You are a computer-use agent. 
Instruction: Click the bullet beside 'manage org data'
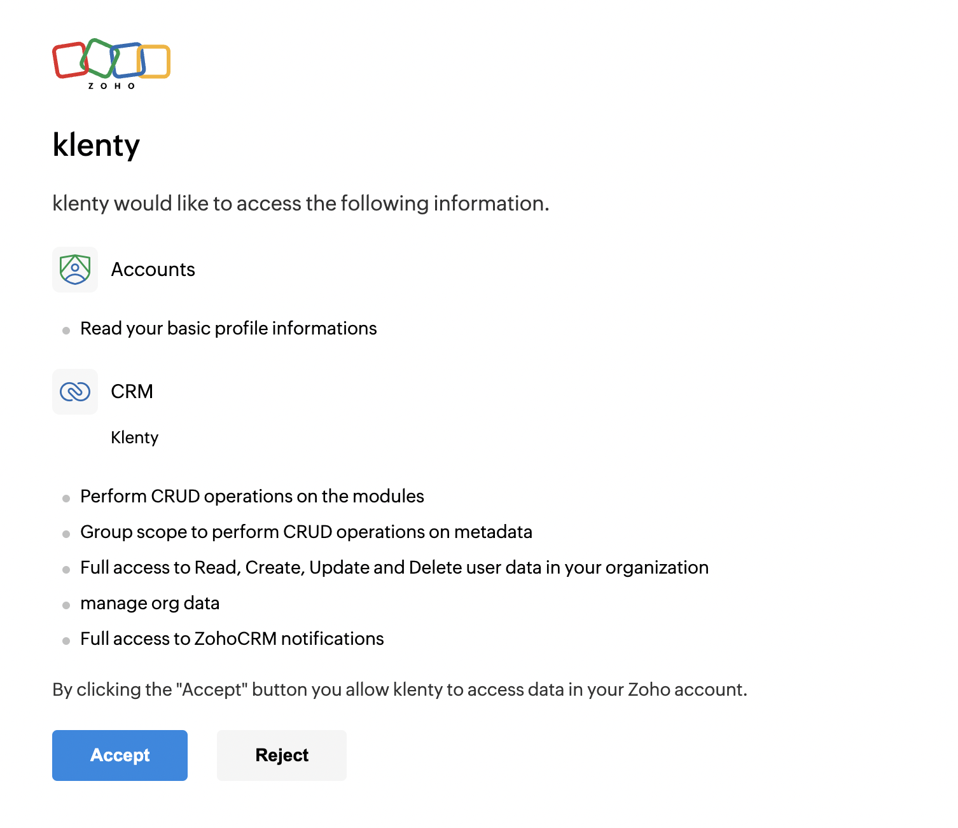pos(66,605)
